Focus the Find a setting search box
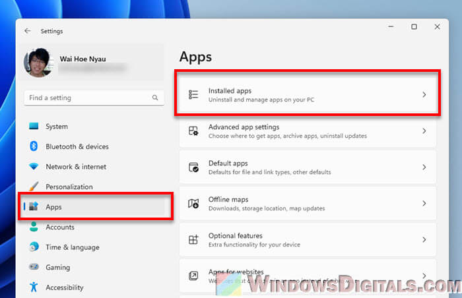 94,98
